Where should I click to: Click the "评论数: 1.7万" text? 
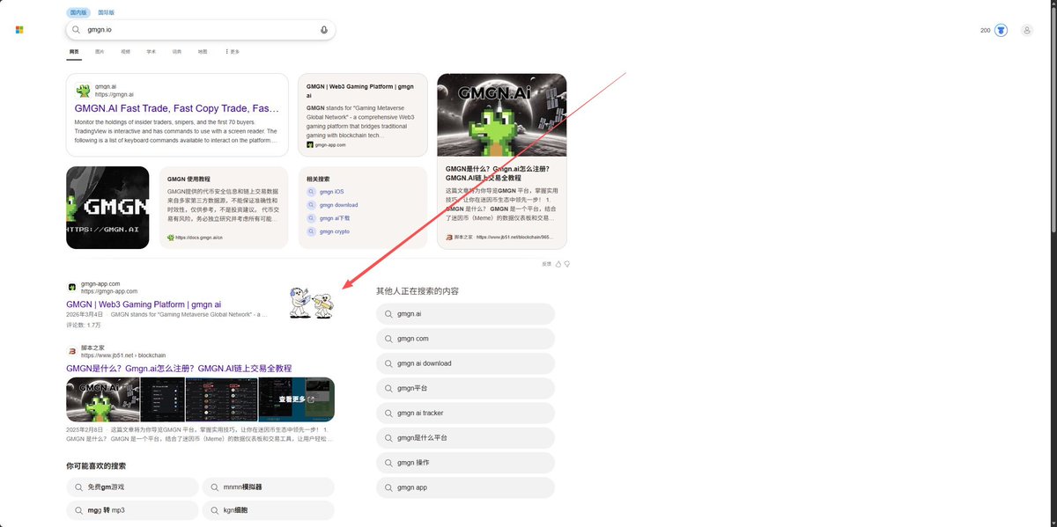(84, 325)
